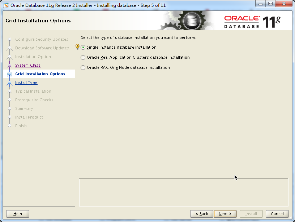Click the Prerequisite Checks step label

click(34, 100)
